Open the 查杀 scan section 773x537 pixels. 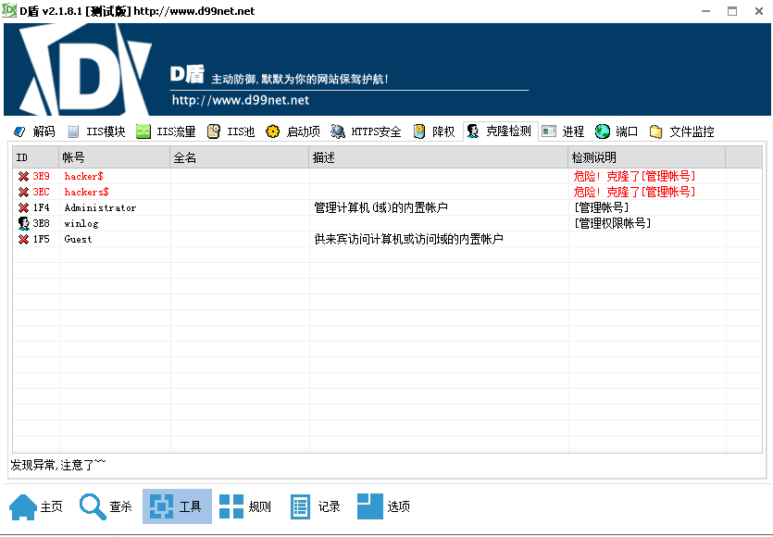(106, 506)
